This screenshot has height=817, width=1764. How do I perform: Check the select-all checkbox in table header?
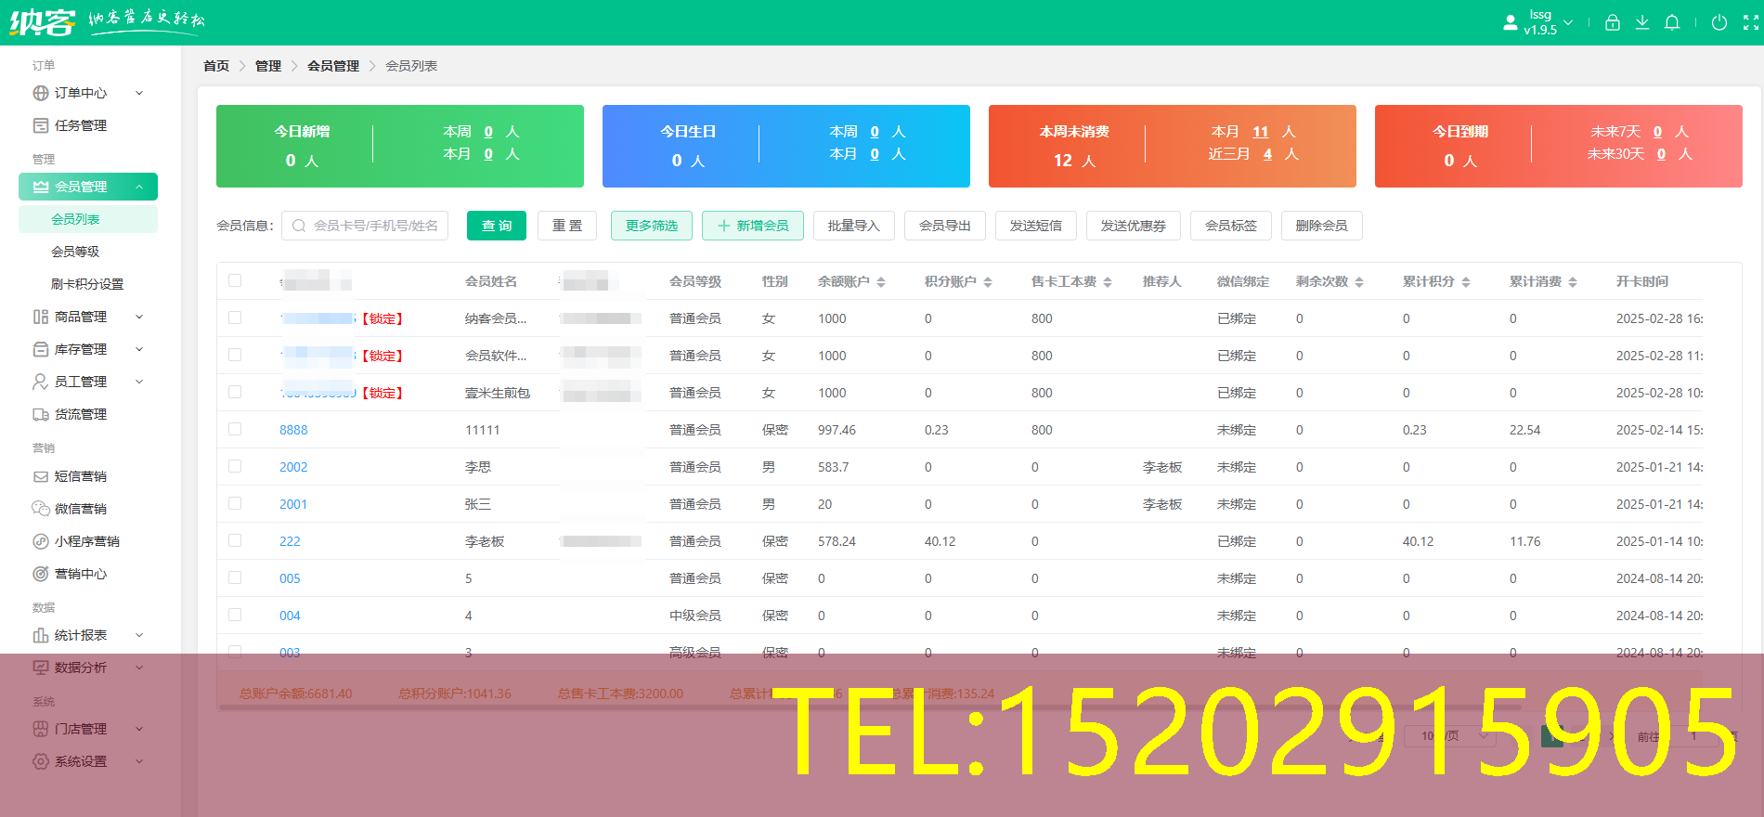(235, 280)
